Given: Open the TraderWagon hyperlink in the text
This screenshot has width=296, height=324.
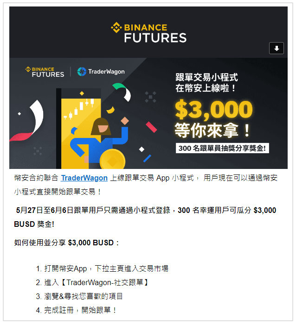Looking at the screenshot, I should pyautogui.click(x=84, y=178).
